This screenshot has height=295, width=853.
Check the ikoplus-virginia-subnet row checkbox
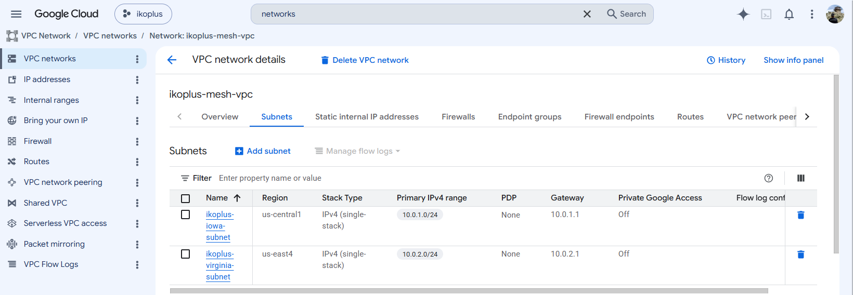185,254
